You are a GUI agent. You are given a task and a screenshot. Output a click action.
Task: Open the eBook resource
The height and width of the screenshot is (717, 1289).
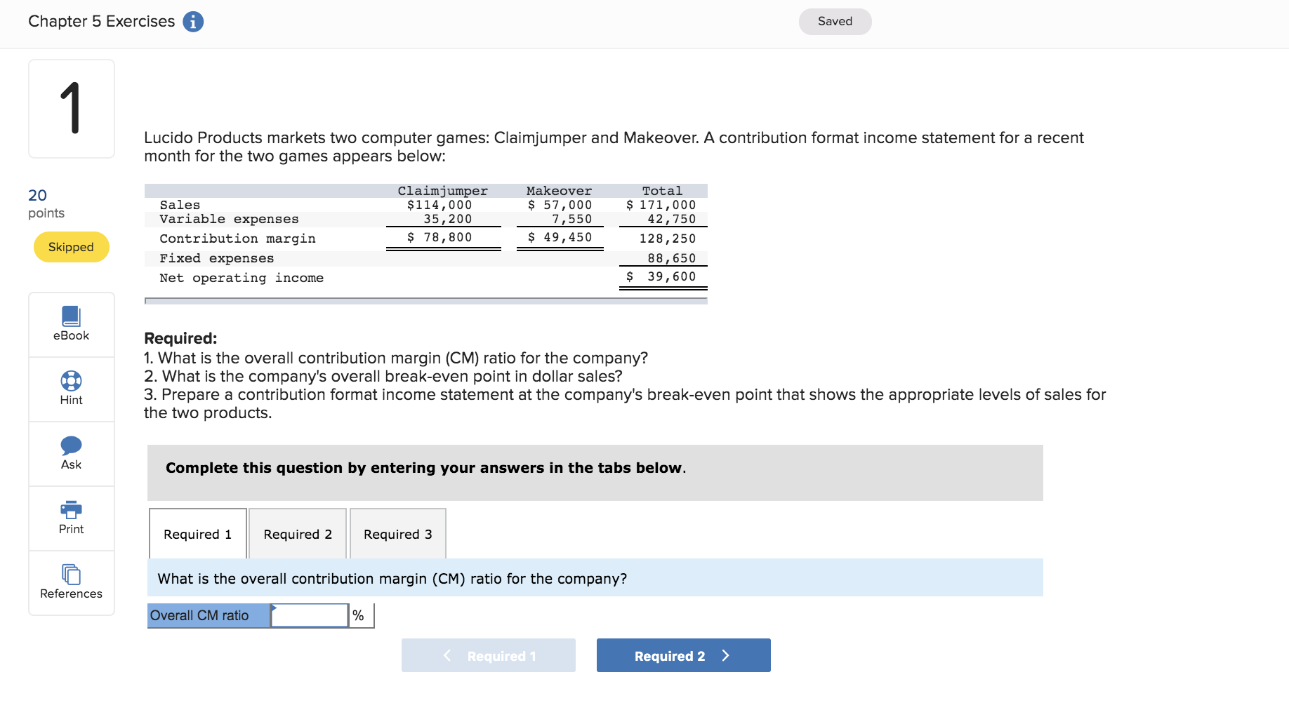70,324
